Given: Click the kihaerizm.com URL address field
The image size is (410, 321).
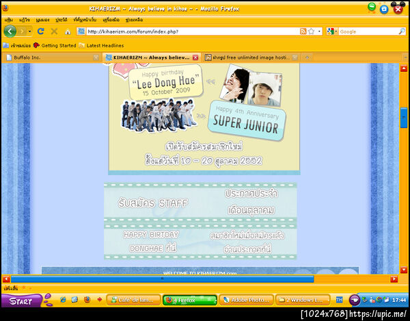Looking at the screenshot, I should (x=192, y=31).
